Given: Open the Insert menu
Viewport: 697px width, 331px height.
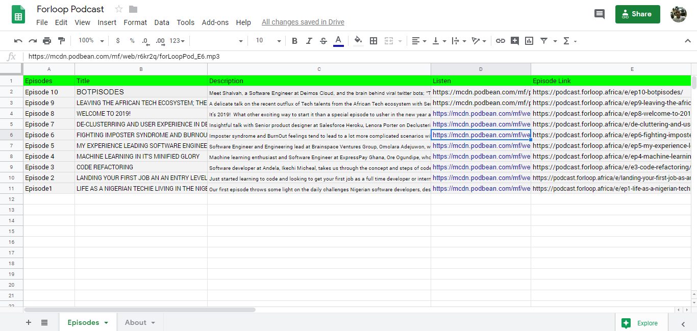Looking at the screenshot, I should pyautogui.click(x=107, y=22).
